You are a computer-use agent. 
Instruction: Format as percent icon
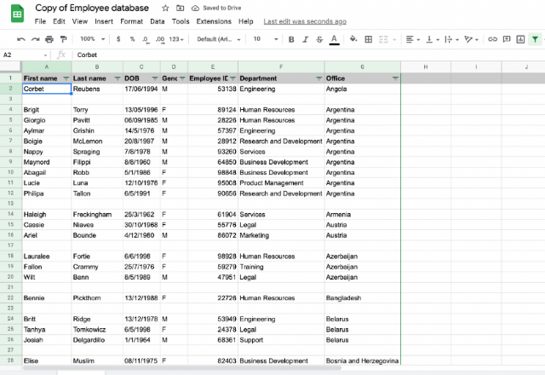tap(132, 39)
